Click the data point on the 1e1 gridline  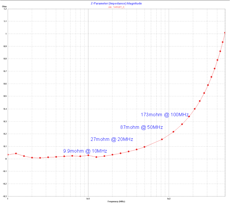click(x=88, y=155)
